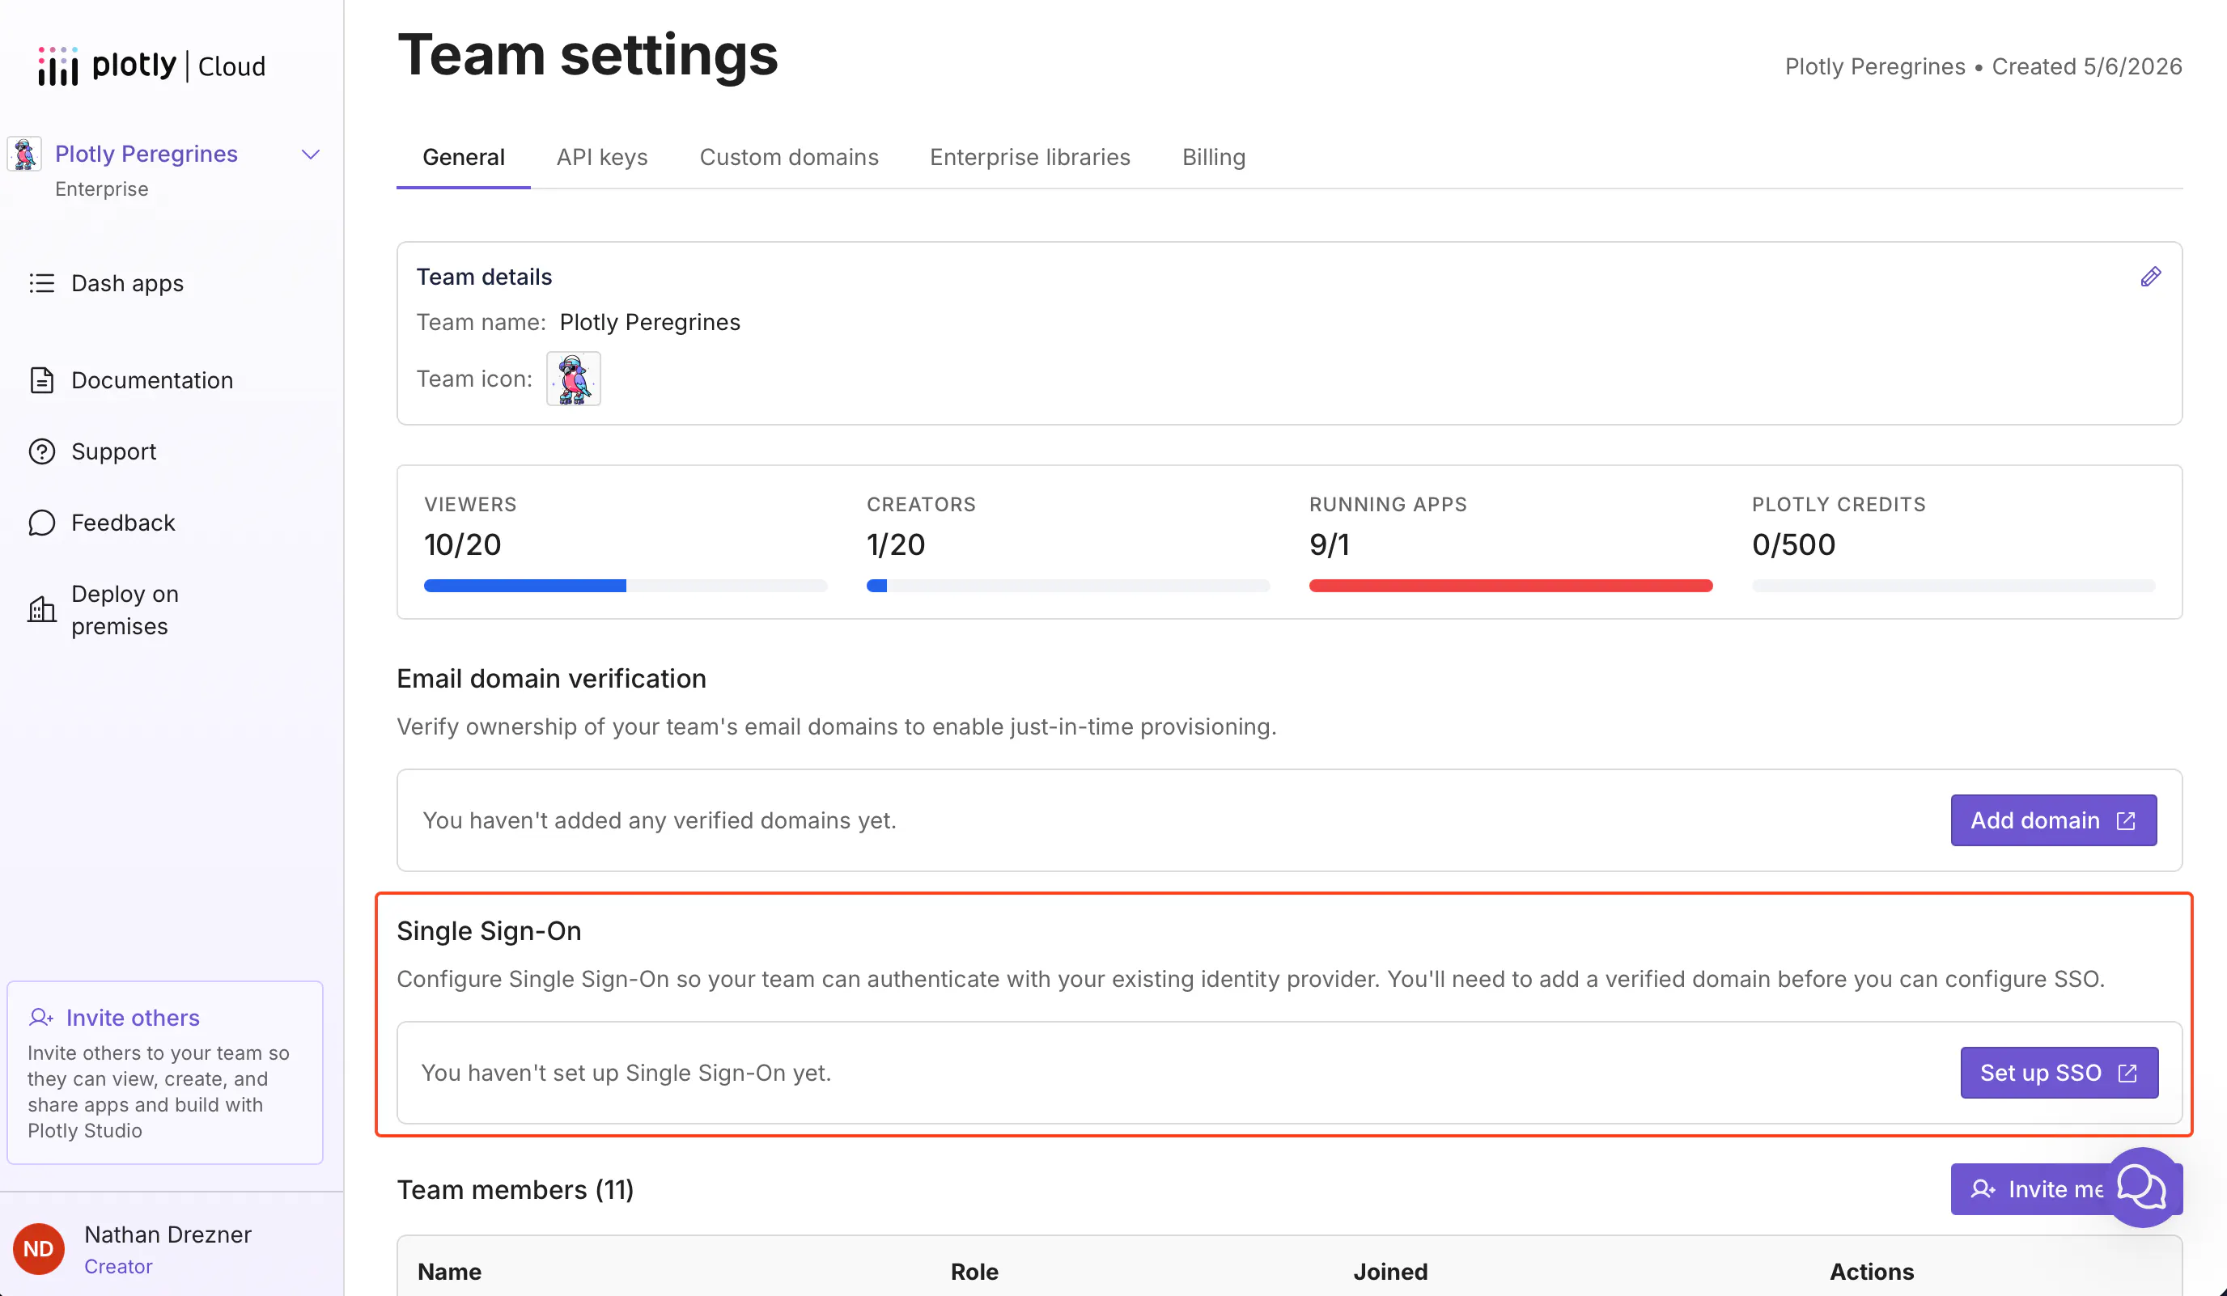
Task: Click the Invite members button
Action: click(2065, 1189)
